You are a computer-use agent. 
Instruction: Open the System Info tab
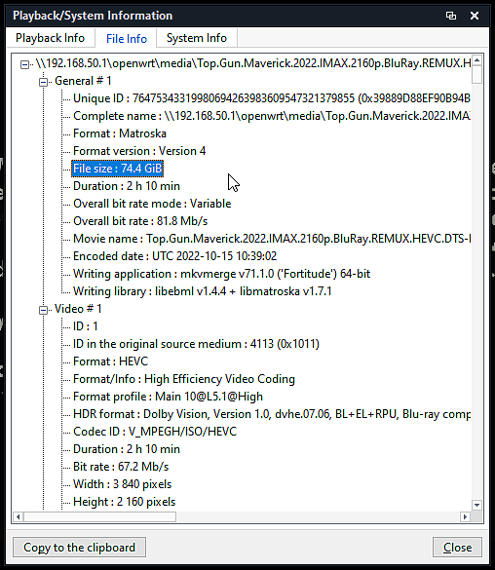[197, 38]
